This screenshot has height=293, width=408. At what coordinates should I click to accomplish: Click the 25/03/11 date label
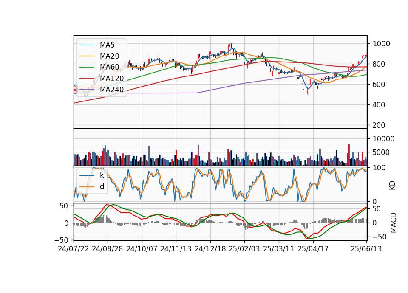pos(279,249)
